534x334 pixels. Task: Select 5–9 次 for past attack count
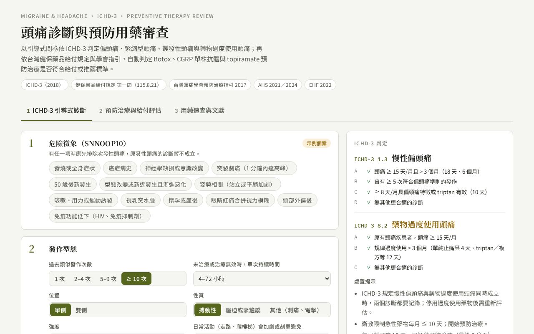click(108, 278)
